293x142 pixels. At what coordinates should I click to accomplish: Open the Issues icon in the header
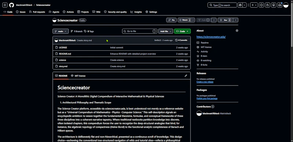pos(262,5)
